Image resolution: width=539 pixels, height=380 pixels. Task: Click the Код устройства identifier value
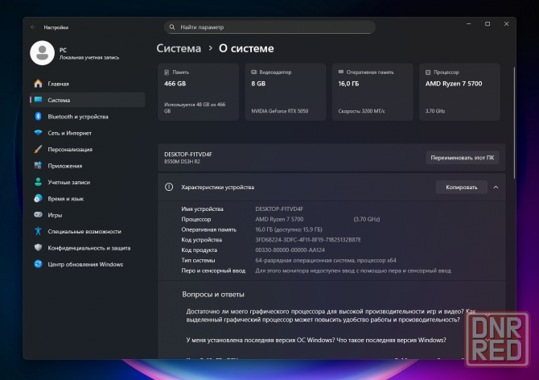pyautogui.click(x=308, y=240)
